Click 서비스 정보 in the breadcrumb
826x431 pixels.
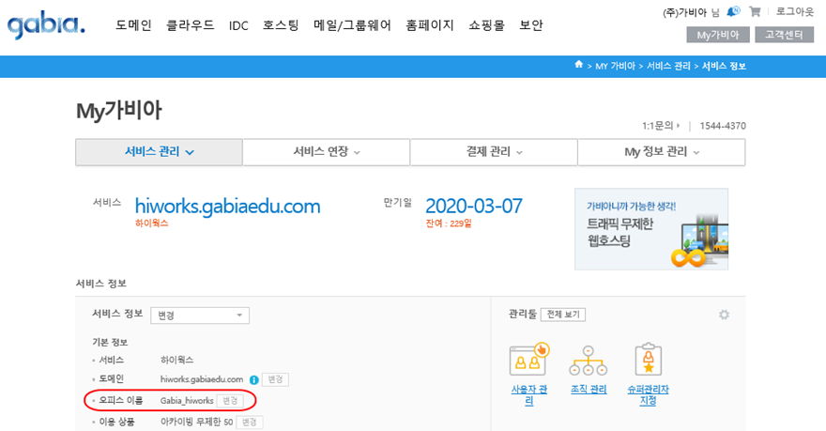coord(724,66)
